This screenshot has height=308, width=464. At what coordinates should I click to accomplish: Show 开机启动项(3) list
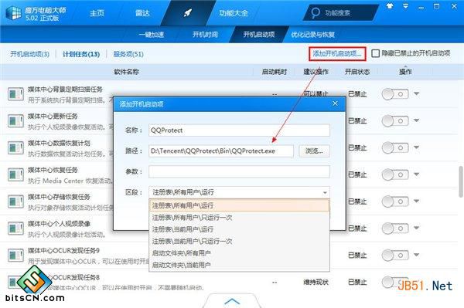coord(29,54)
